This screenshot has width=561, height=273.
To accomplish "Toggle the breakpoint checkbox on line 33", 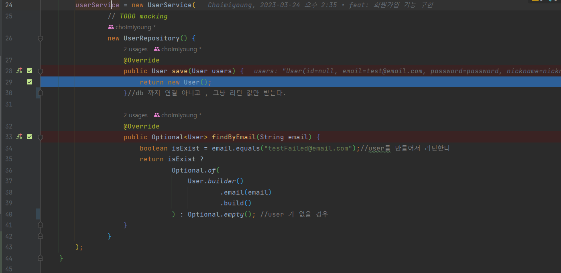I will [29, 137].
